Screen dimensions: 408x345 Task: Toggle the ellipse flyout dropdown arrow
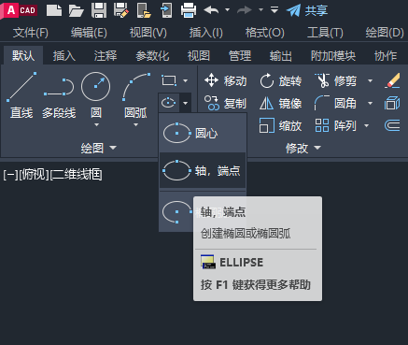tap(186, 103)
